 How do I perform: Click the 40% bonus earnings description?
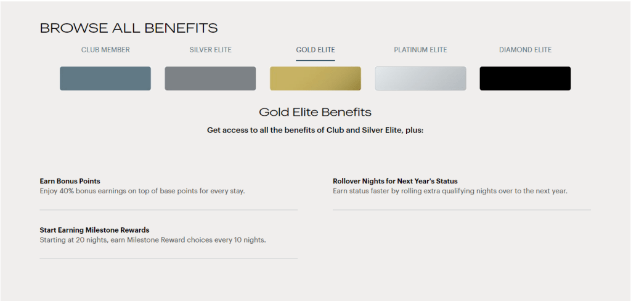[142, 191]
